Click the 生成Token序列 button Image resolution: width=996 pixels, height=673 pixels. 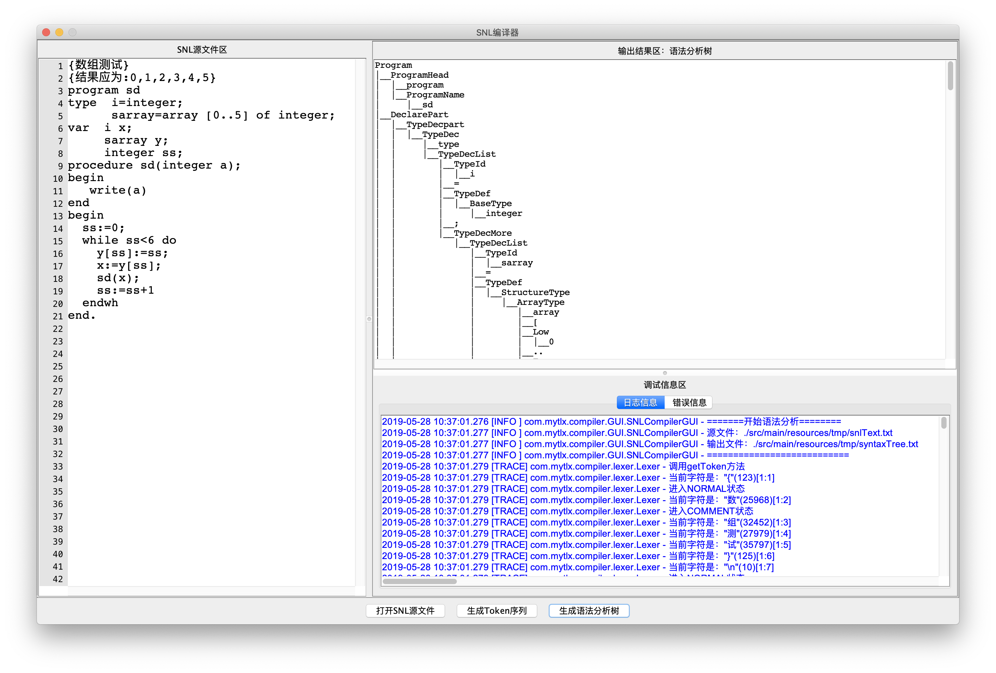click(497, 610)
